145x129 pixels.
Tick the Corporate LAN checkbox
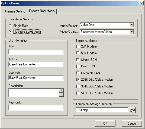click(78, 73)
